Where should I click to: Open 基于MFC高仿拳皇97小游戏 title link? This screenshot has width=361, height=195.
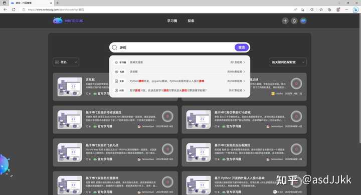click(x=233, y=112)
